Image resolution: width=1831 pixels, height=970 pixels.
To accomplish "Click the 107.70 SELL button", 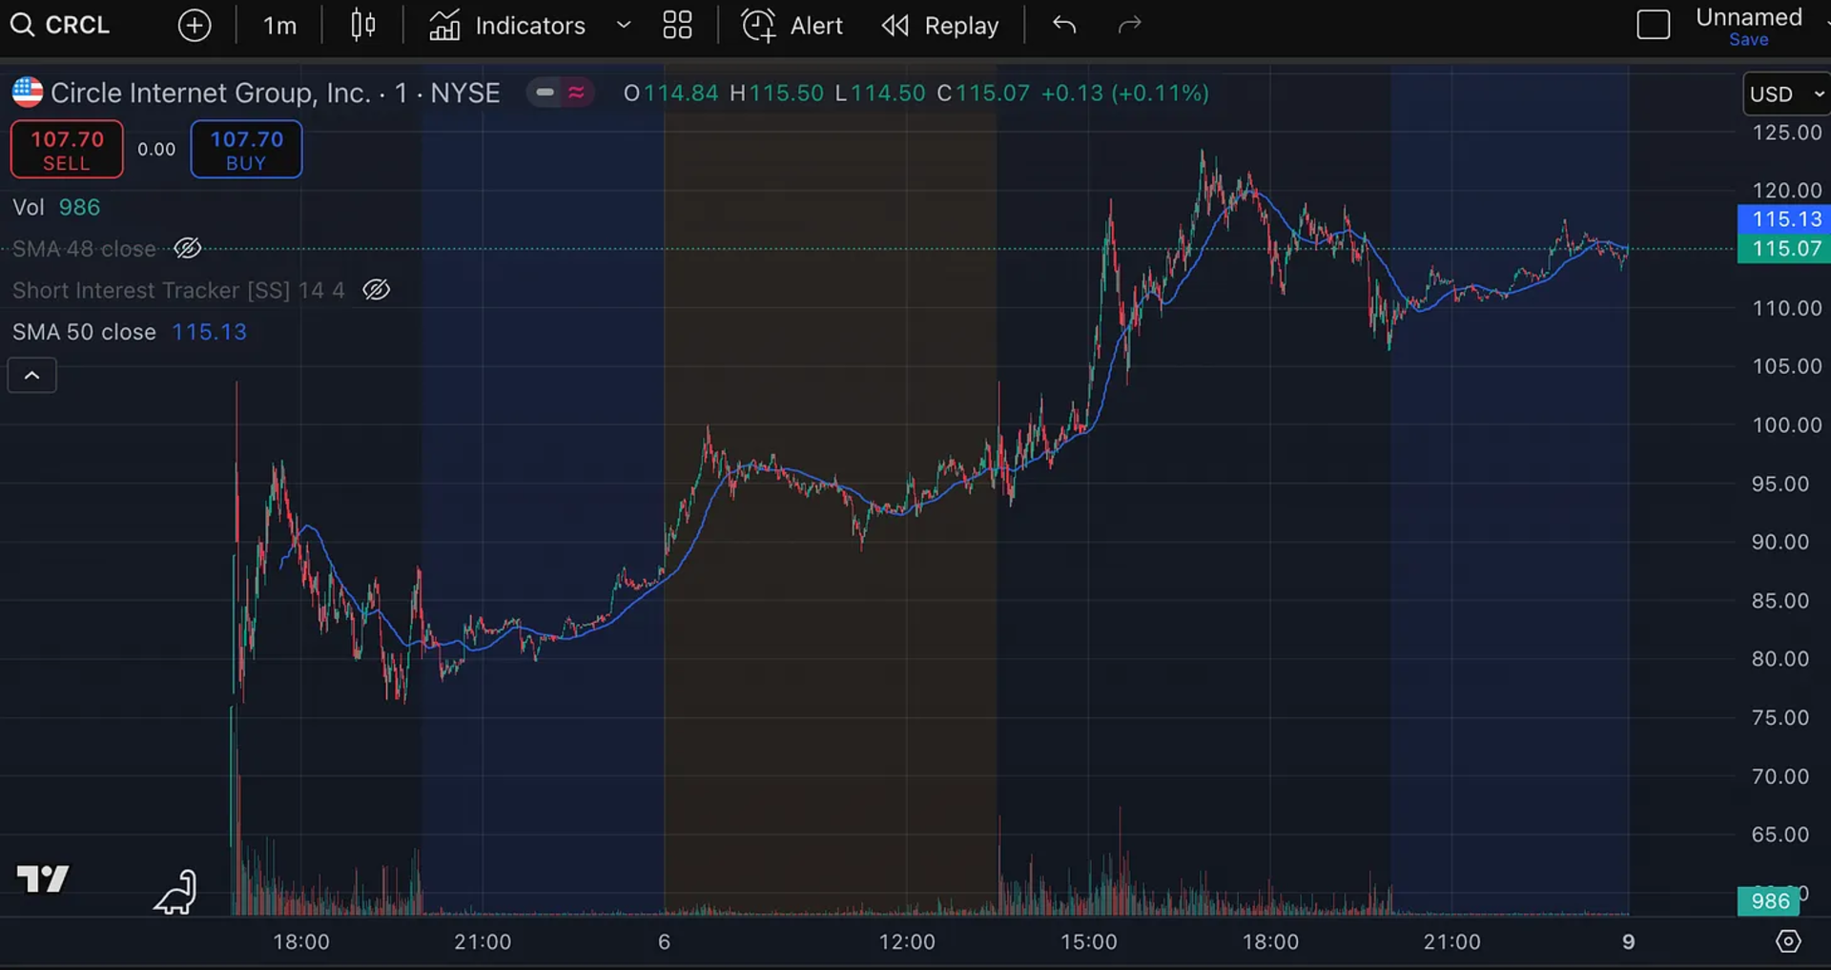I will coord(67,150).
